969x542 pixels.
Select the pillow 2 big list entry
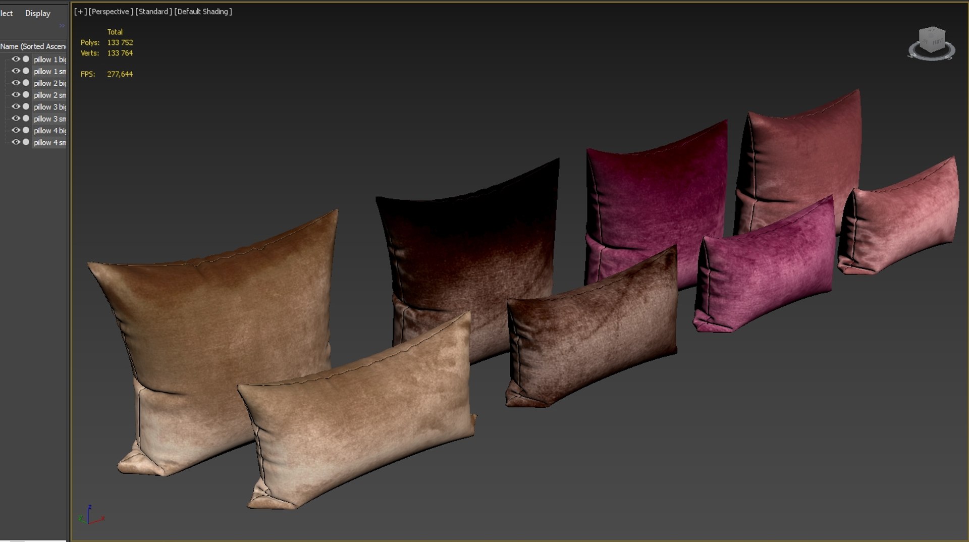[49, 83]
